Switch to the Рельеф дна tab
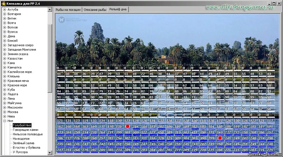This screenshot has height=157, width=283. click(x=118, y=9)
